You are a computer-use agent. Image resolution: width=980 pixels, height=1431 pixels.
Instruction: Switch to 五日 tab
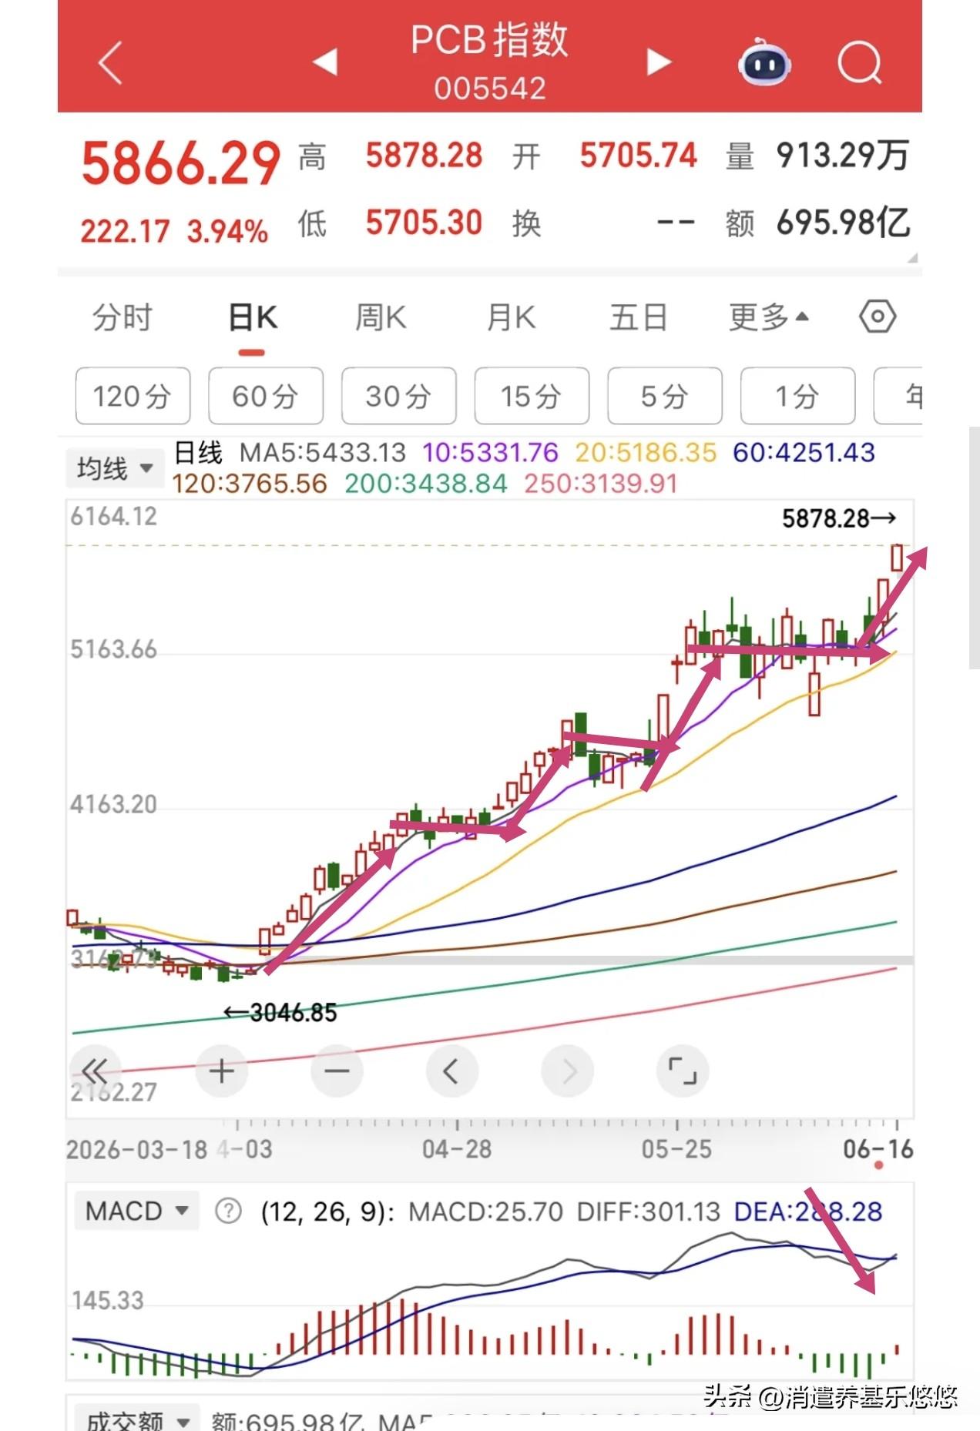click(x=639, y=317)
